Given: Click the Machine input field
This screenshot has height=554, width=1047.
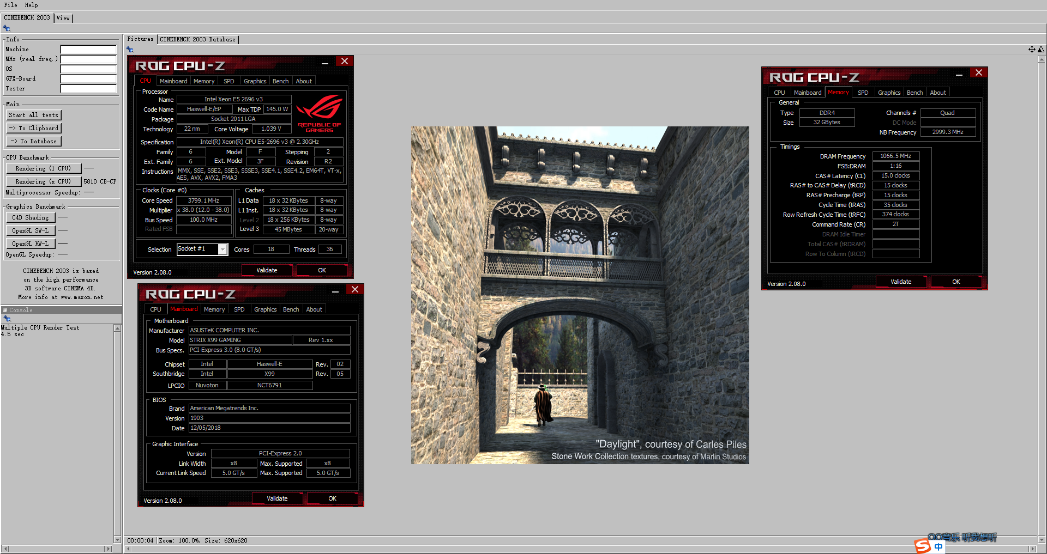Looking at the screenshot, I should click(88, 49).
